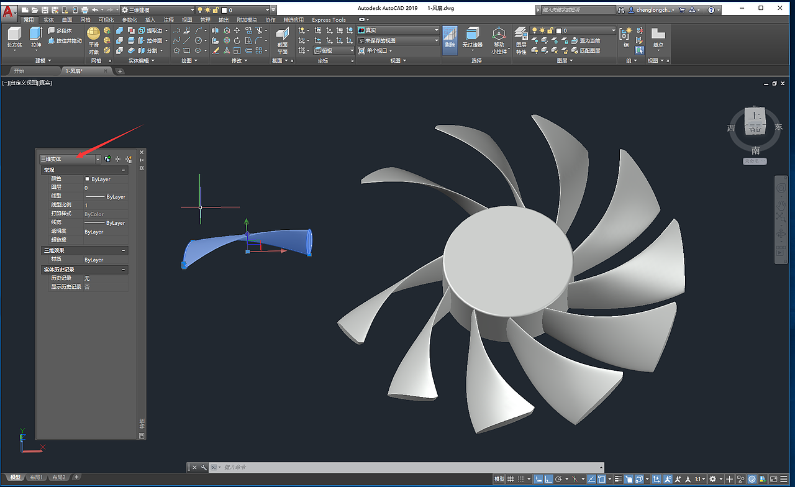This screenshot has width=795, height=487.
Task: Click the 颜色 ByLayer color property value
Action: pos(106,179)
